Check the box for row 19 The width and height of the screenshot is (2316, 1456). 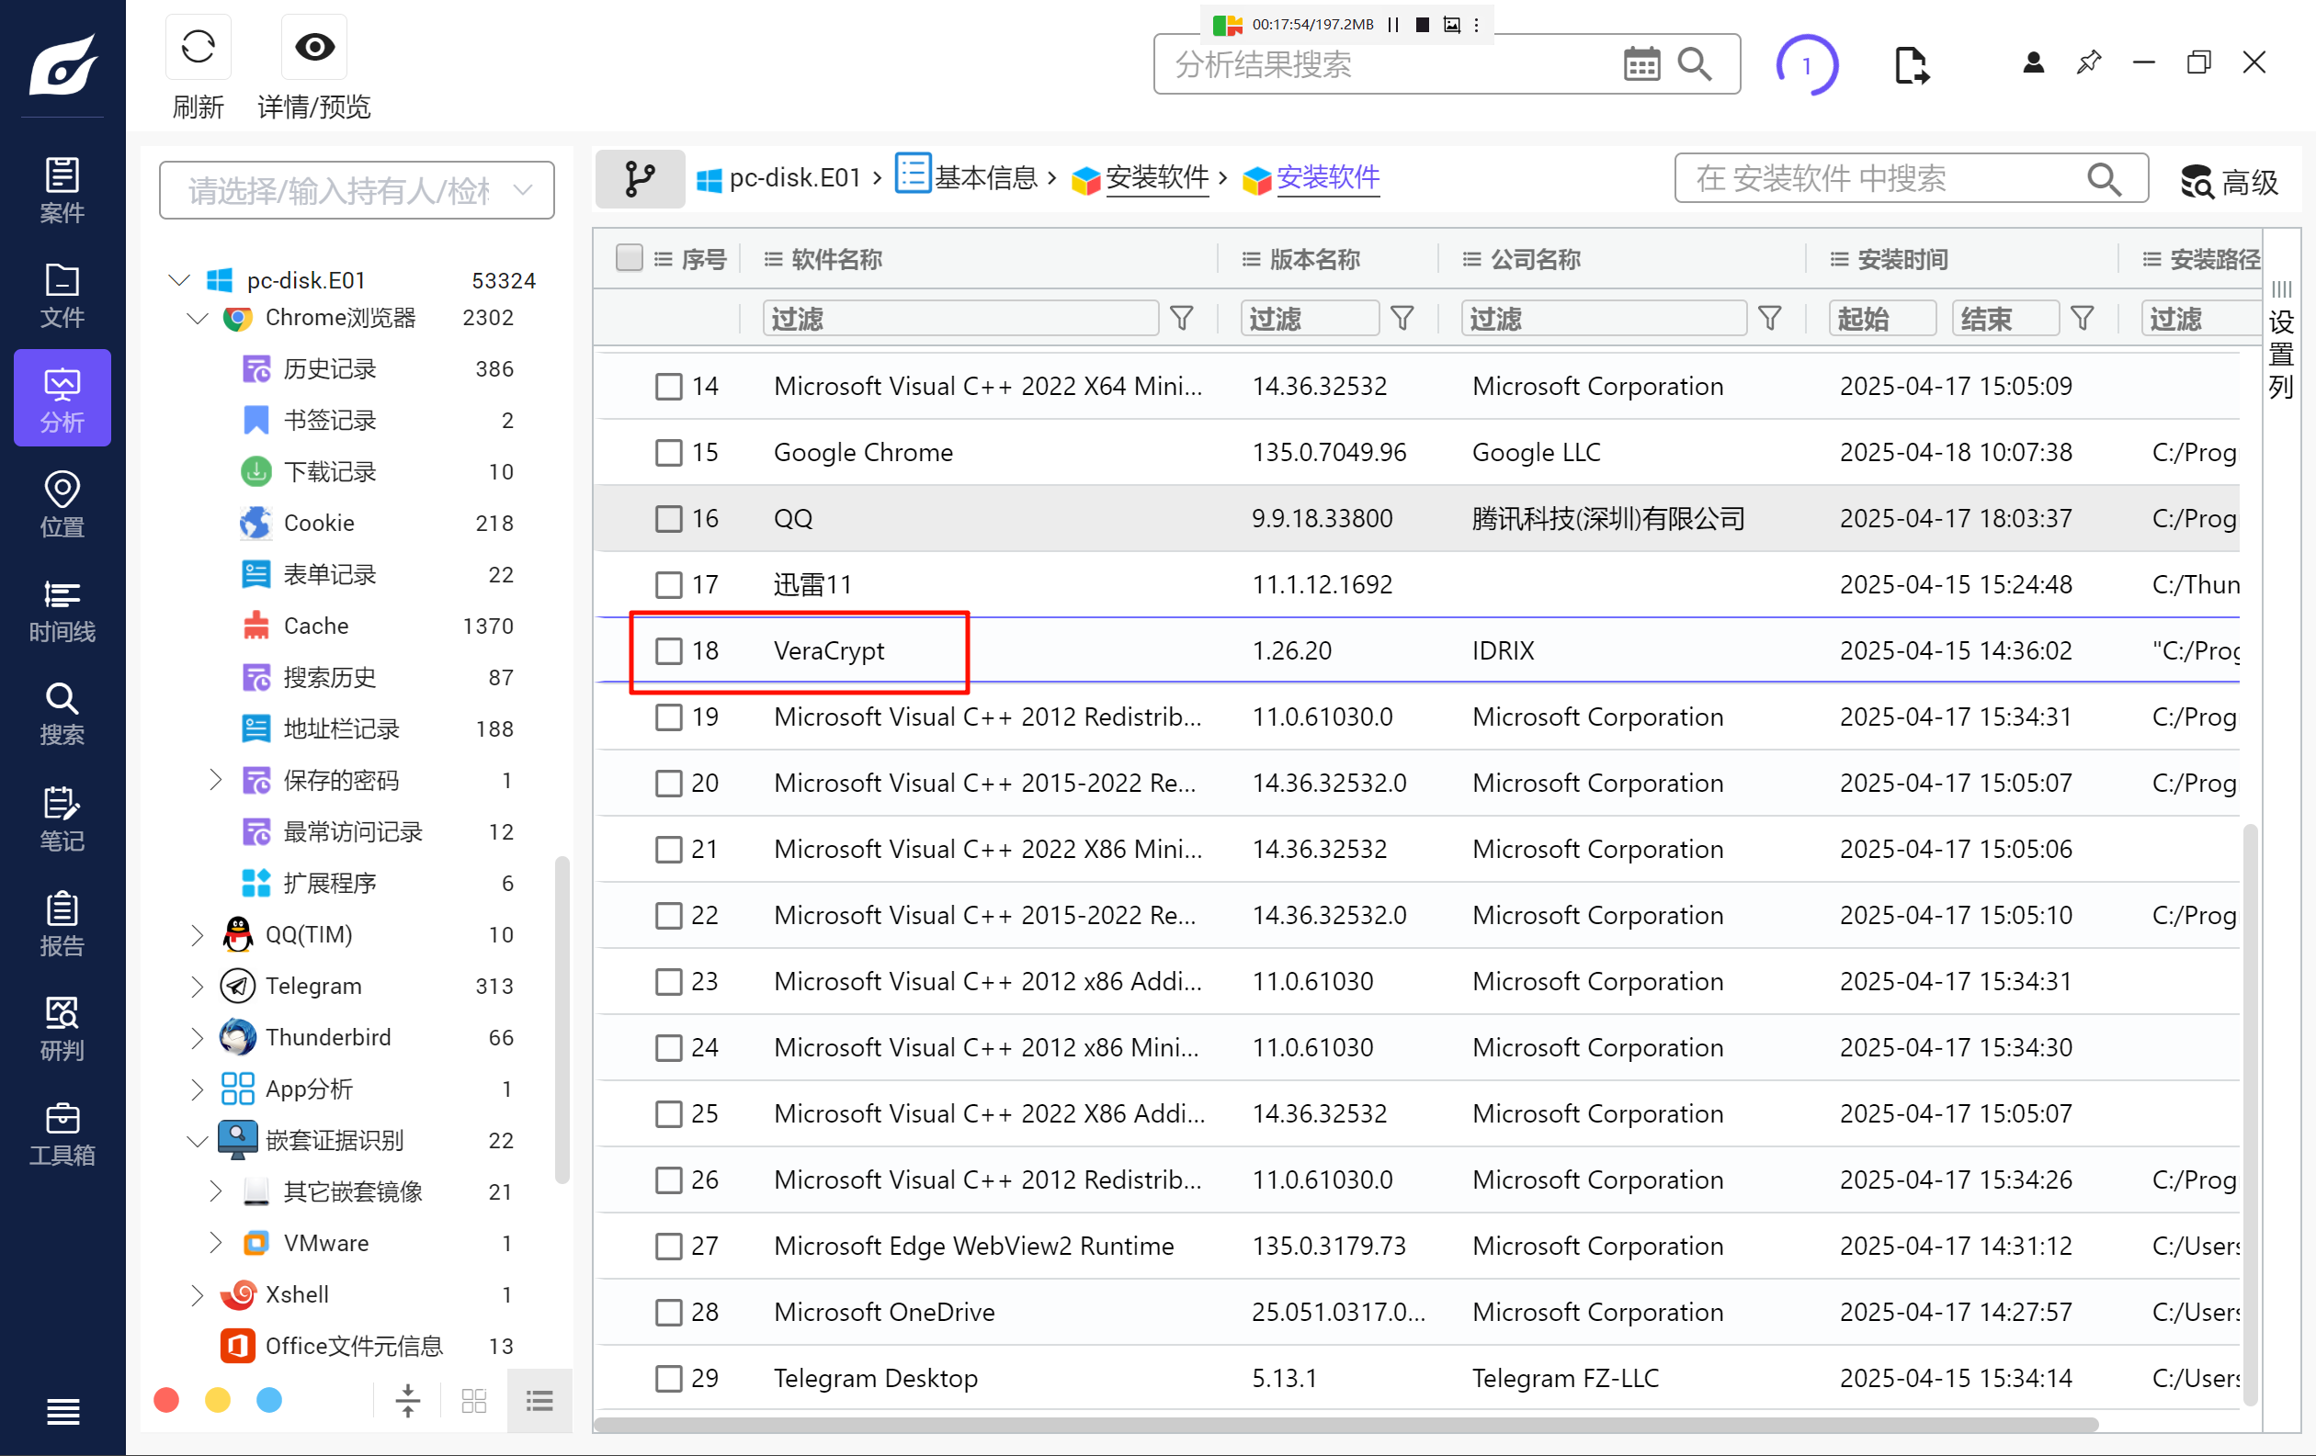668,717
